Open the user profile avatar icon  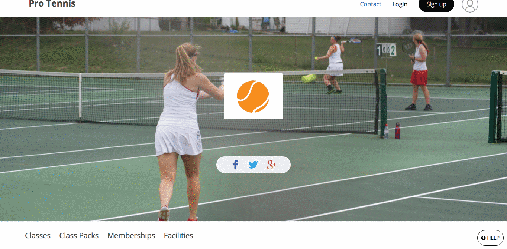click(x=470, y=4)
